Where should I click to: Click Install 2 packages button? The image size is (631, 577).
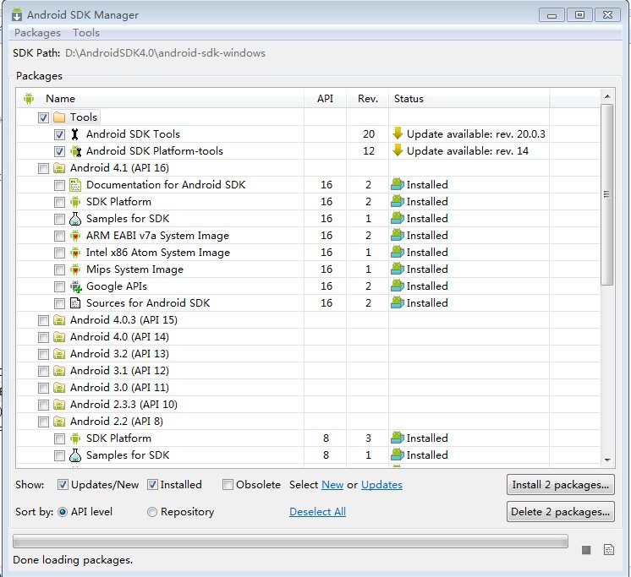point(561,485)
